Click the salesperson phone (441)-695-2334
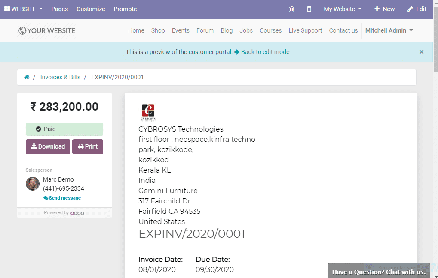The width and height of the screenshot is (438, 278). pos(64,188)
